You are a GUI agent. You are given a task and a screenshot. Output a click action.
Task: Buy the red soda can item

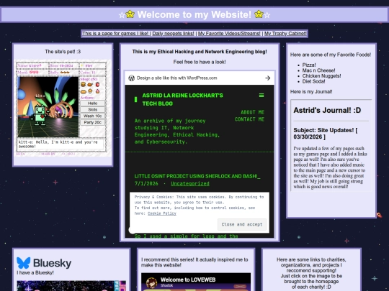97,84
